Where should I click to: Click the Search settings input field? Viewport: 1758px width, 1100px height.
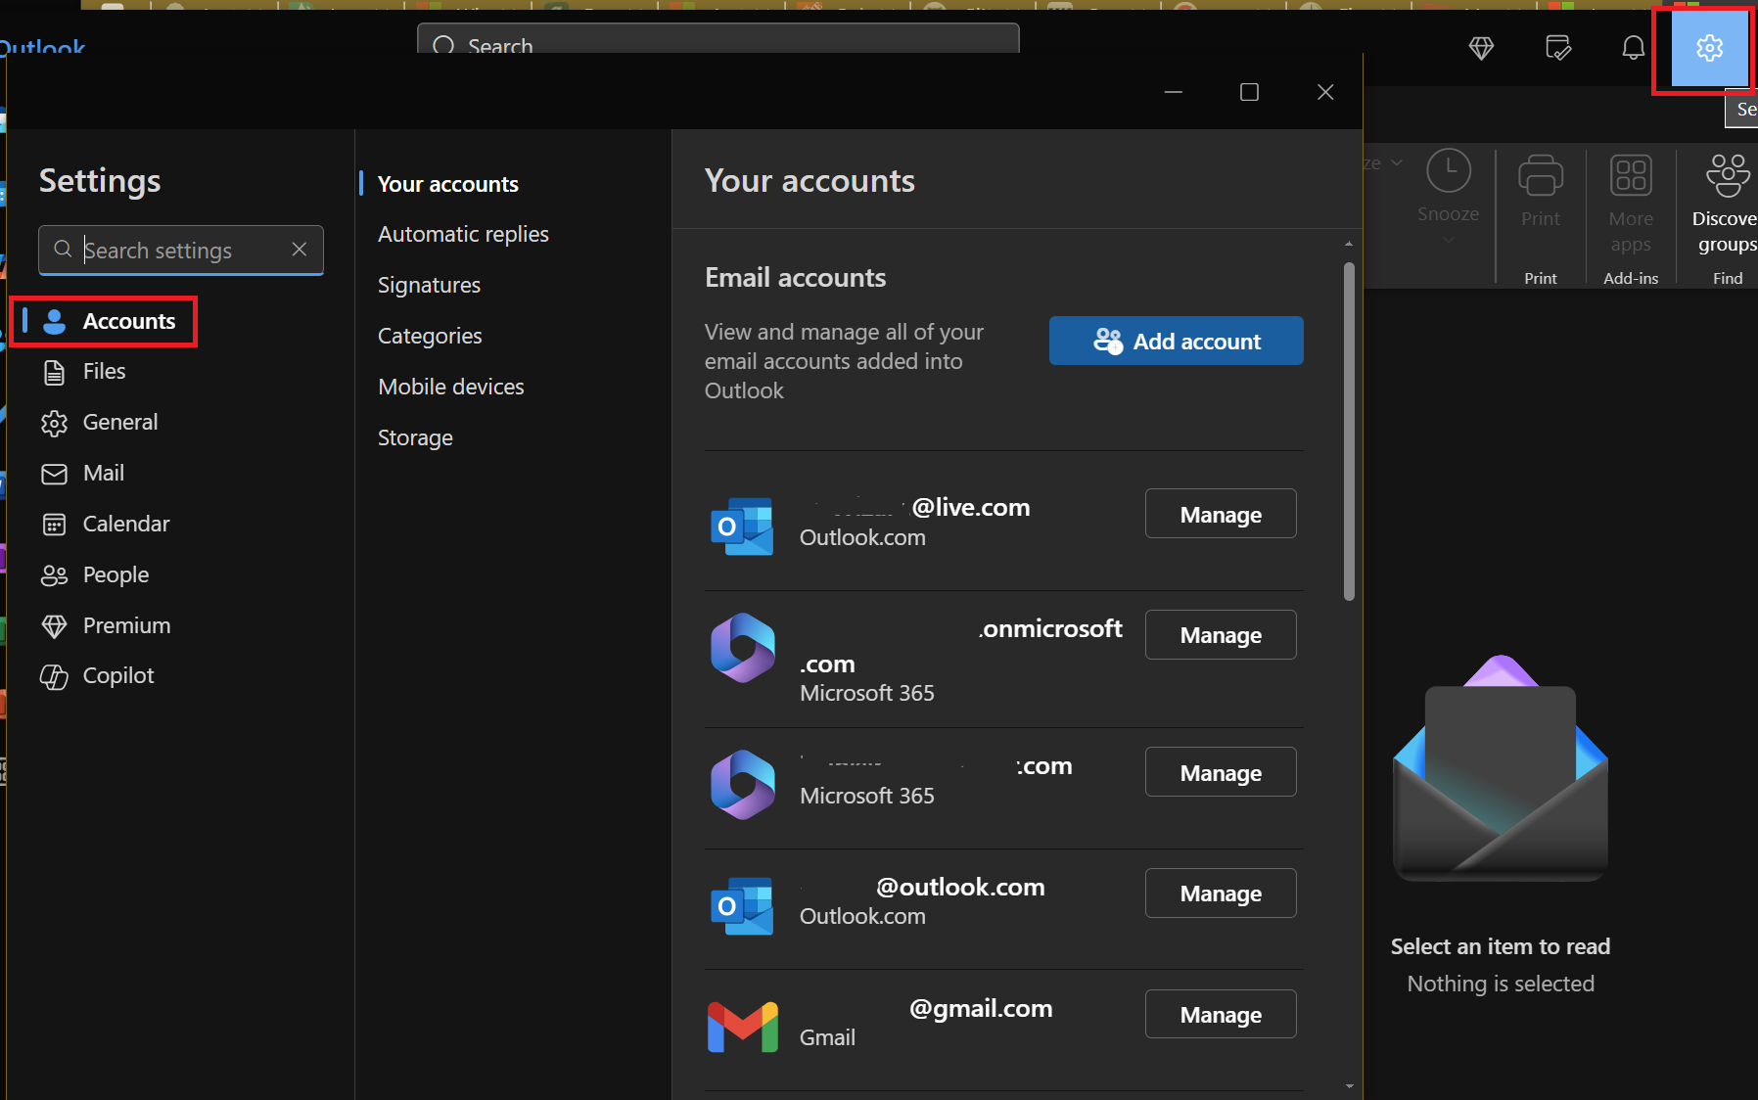pos(181,251)
